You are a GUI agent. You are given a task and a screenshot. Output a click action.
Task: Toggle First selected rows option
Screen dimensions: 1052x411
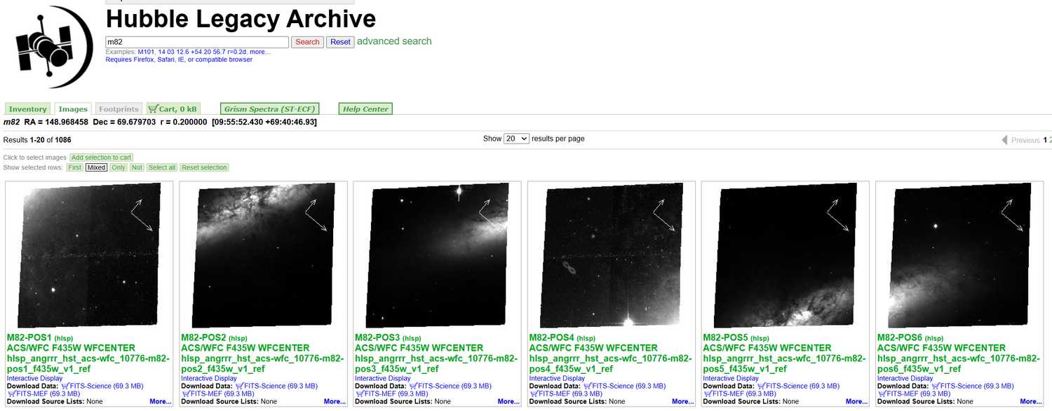[75, 167]
